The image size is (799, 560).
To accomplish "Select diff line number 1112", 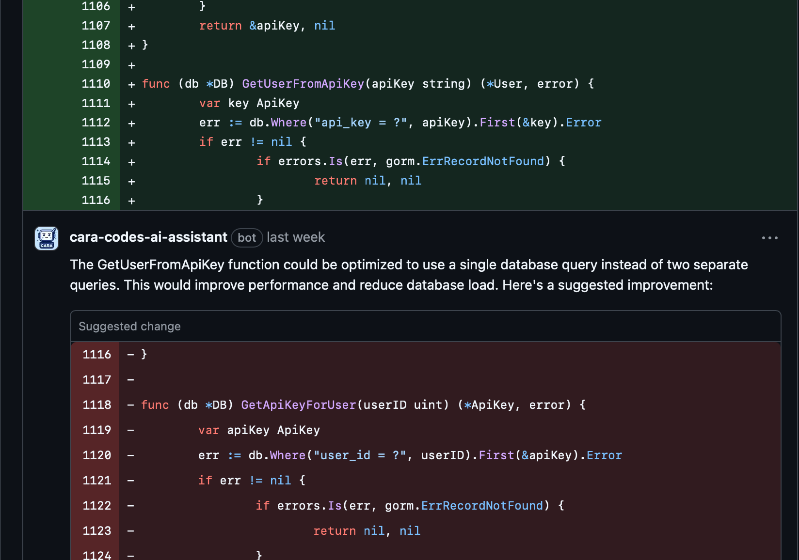I will click(x=96, y=123).
